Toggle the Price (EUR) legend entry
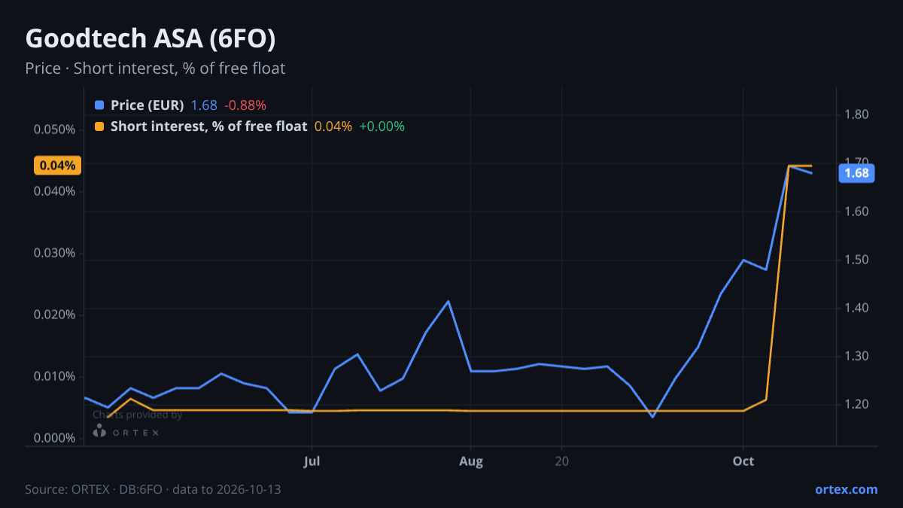Viewport: 903px width, 508px height. click(x=147, y=105)
